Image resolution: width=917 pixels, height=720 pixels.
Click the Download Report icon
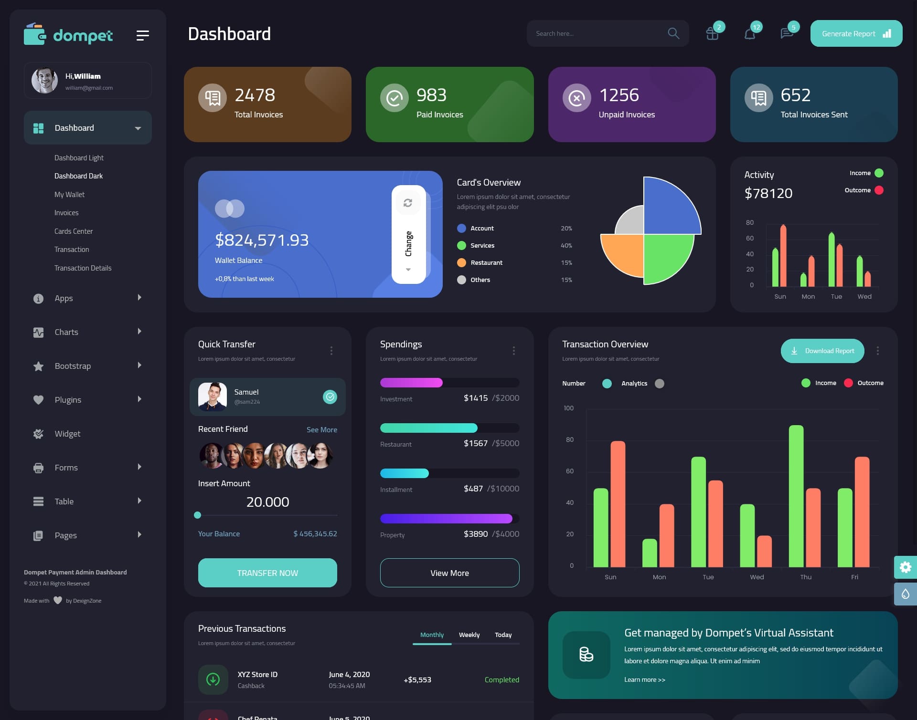point(794,350)
